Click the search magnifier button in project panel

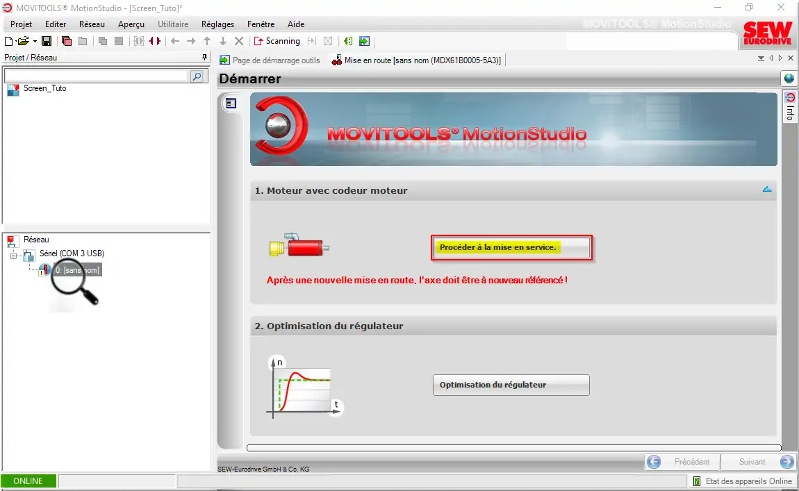pos(197,76)
